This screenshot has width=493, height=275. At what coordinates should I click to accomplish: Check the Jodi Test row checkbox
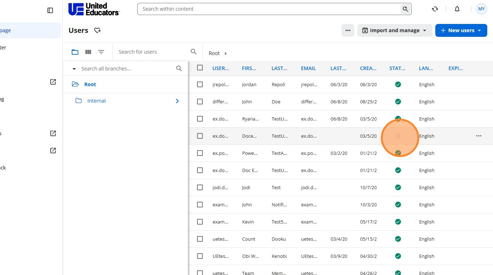tap(200, 187)
